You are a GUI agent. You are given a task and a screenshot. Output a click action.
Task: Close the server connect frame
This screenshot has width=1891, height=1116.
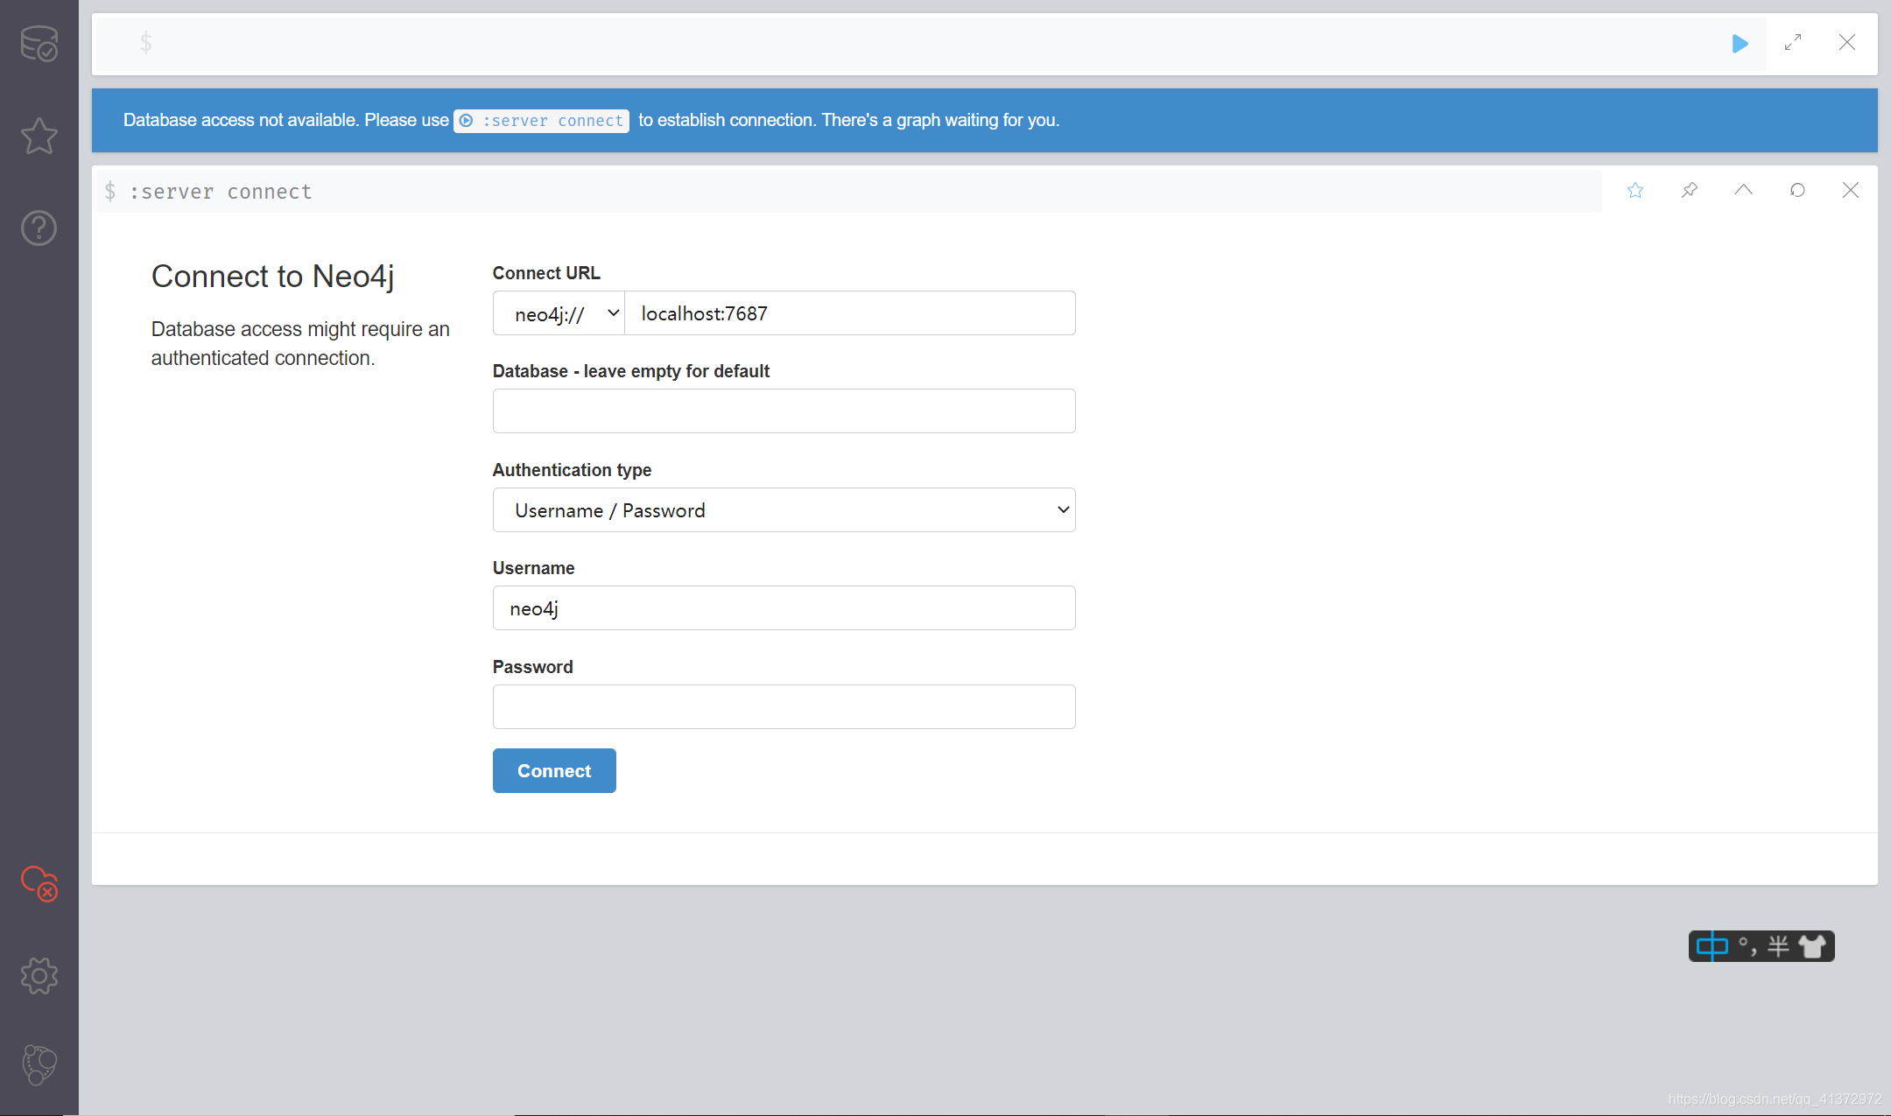click(1851, 190)
